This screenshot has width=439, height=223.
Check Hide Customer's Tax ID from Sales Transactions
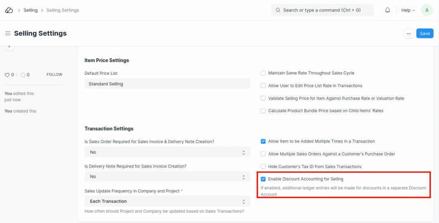coord(263,167)
